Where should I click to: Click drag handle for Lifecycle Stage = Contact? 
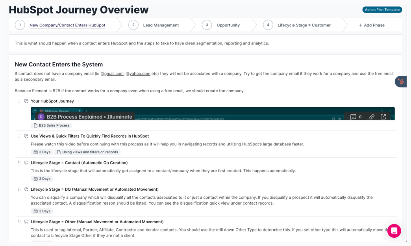click(x=19, y=163)
